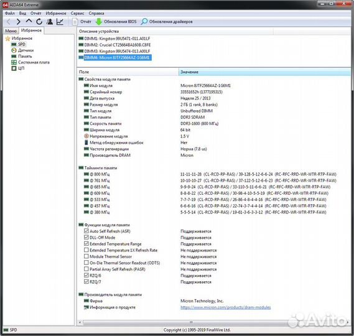Toggle the RZQ/7 checkbox
The image size is (354, 336).
pyautogui.click(x=86, y=282)
